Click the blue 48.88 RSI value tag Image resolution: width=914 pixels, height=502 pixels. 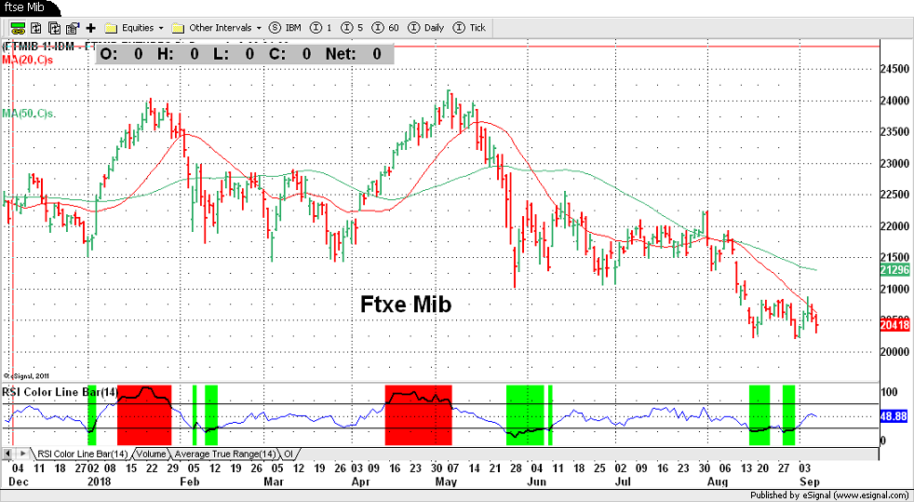[894, 415]
